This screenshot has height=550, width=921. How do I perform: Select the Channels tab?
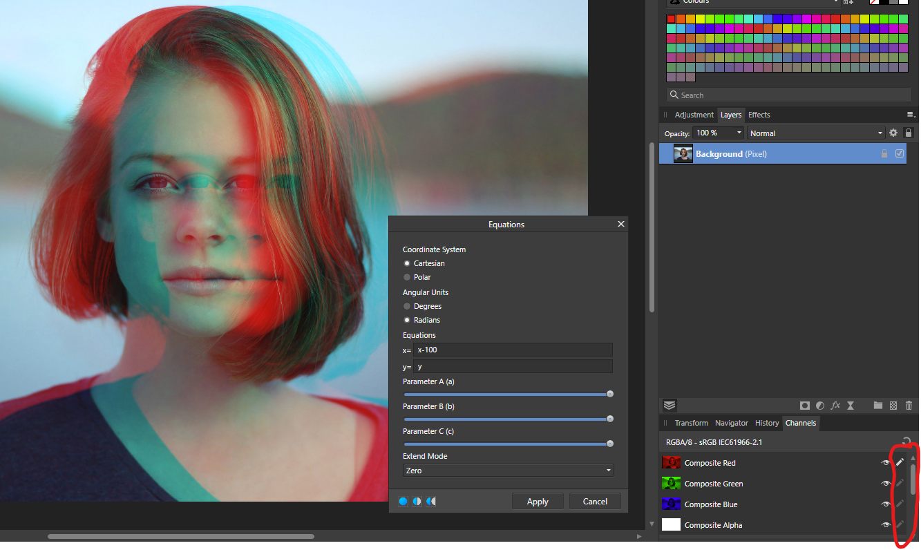pos(800,423)
